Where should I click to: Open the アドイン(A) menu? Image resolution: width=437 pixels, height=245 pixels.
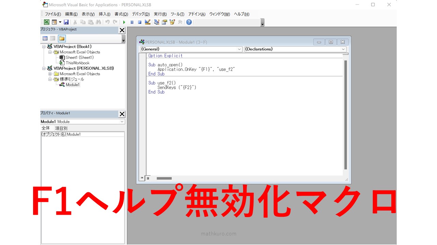[197, 14]
